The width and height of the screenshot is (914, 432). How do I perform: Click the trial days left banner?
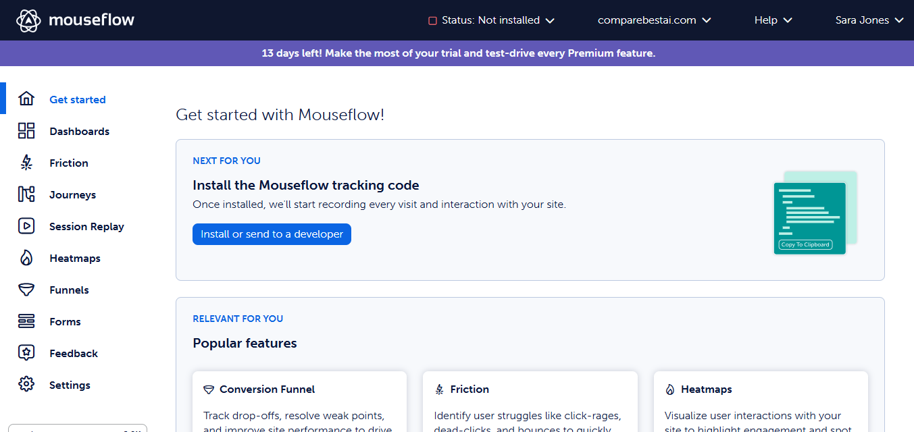tap(458, 53)
